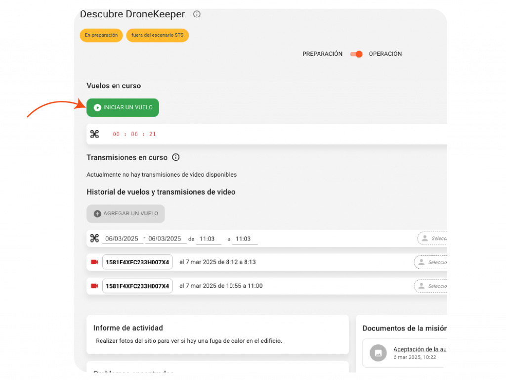Click the flight end time field after 'a'
The width and height of the screenshot is (506, 380).
point(245,239)
